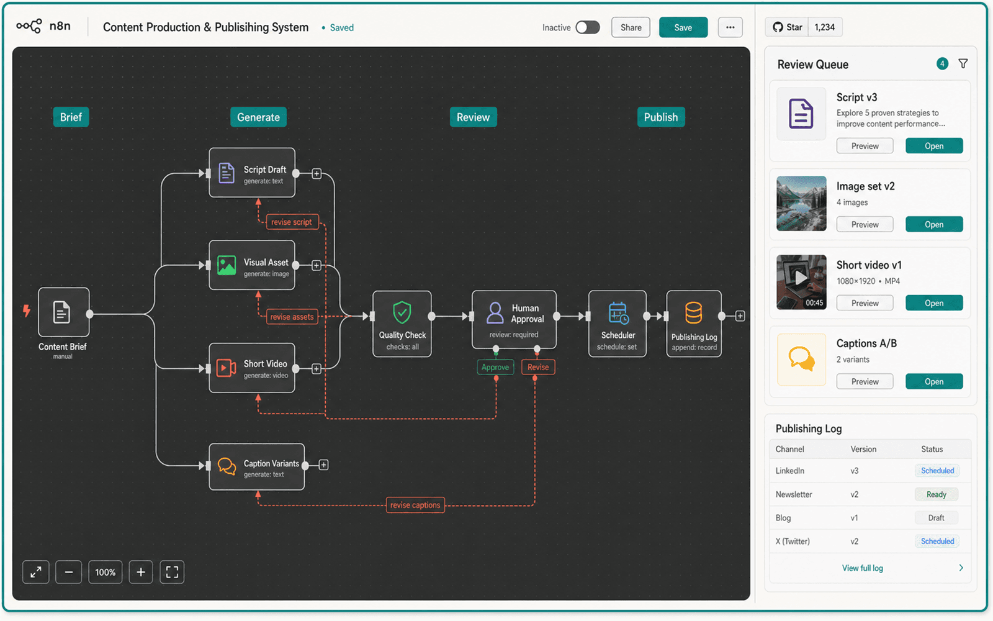The width and height of the screenshot is (993, 621).
Task: Click the Revise output label
Action: click(538, 367)
